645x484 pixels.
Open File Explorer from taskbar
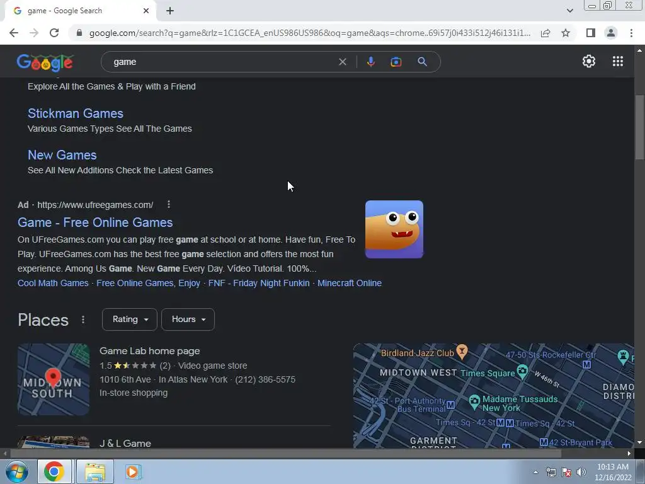(x=95, y=471)
